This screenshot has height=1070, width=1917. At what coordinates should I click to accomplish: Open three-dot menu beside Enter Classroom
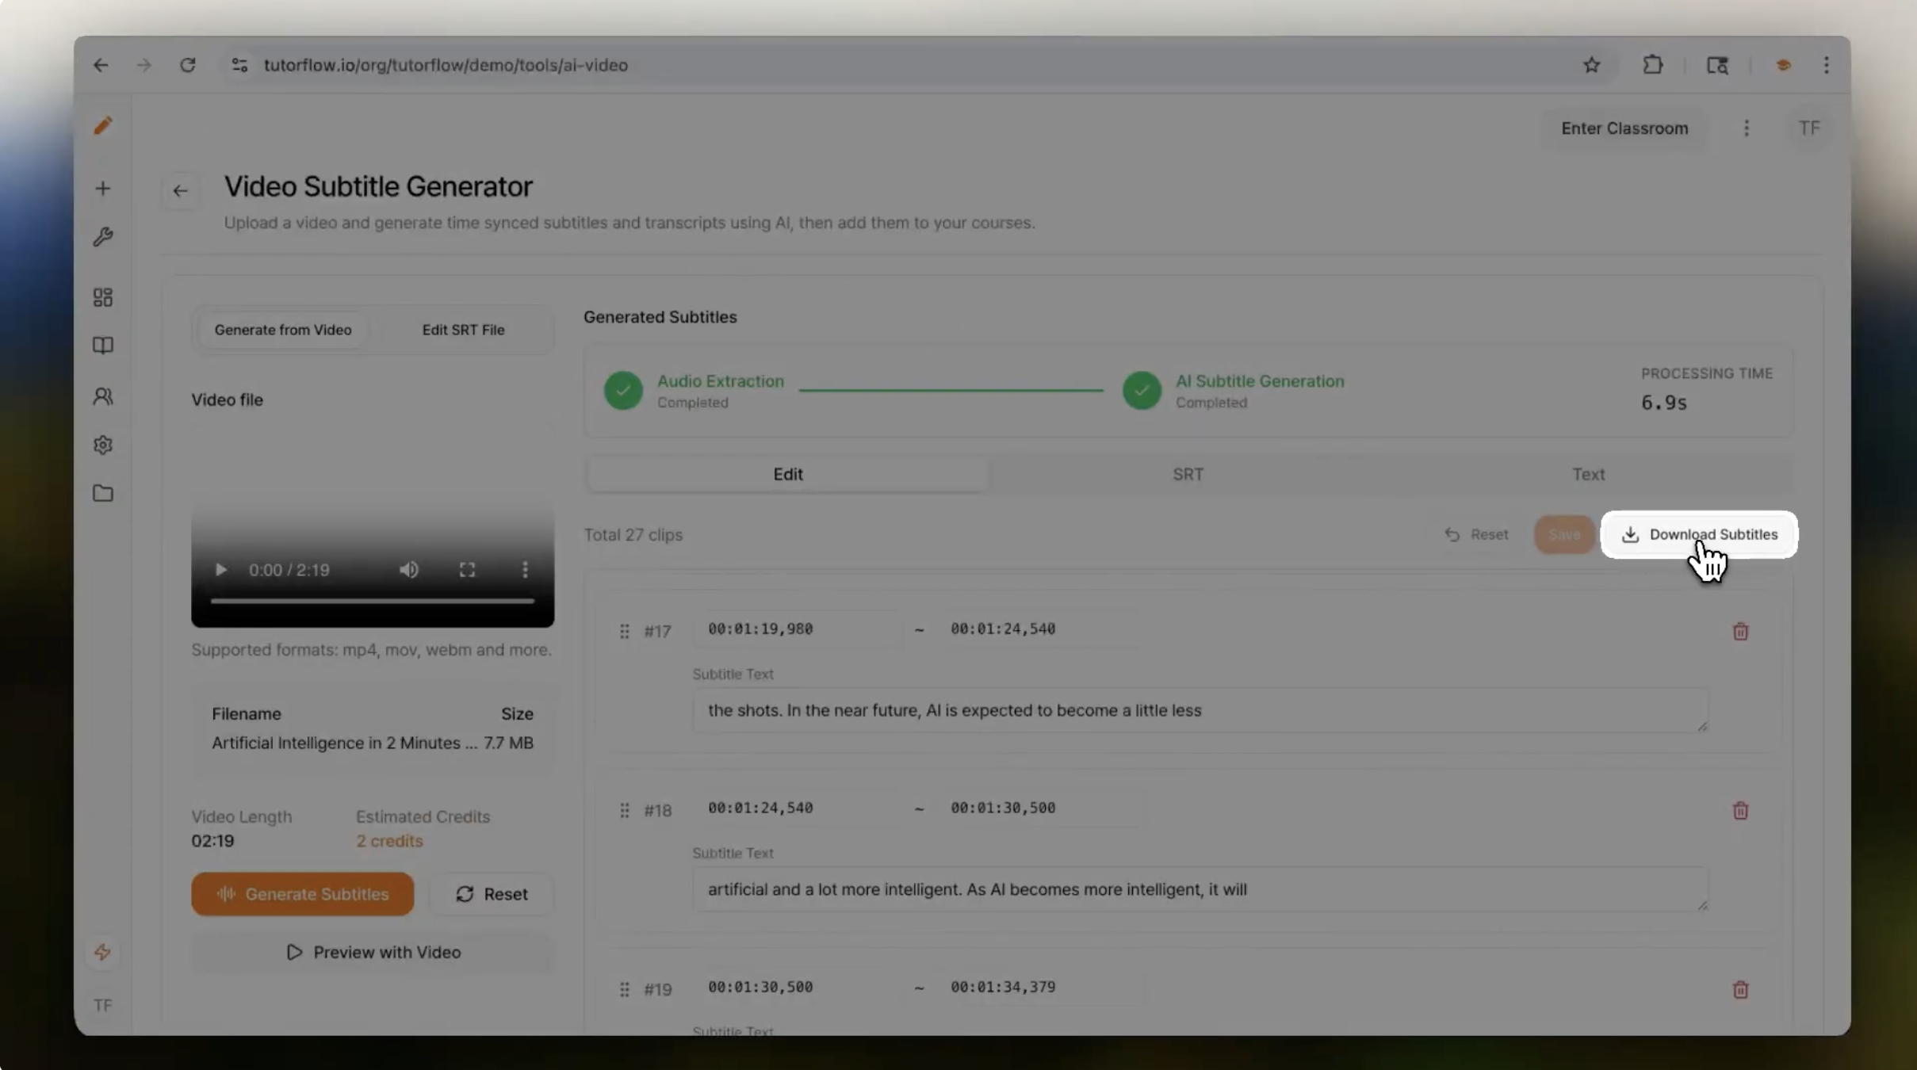[x=1747, y=128]
